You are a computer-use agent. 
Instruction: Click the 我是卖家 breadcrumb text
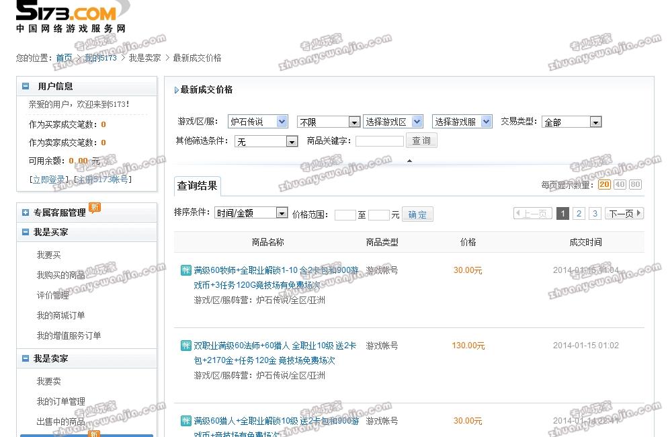[145, 58]
